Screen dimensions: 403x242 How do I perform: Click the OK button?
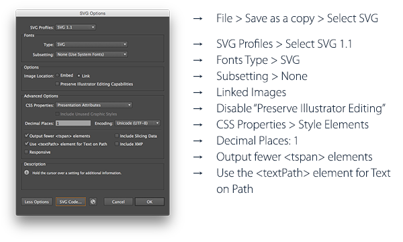(x=150, y=202)
